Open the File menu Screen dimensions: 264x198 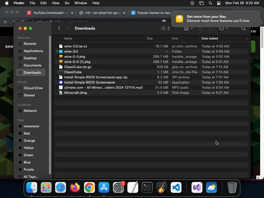[x=32, y=3]
